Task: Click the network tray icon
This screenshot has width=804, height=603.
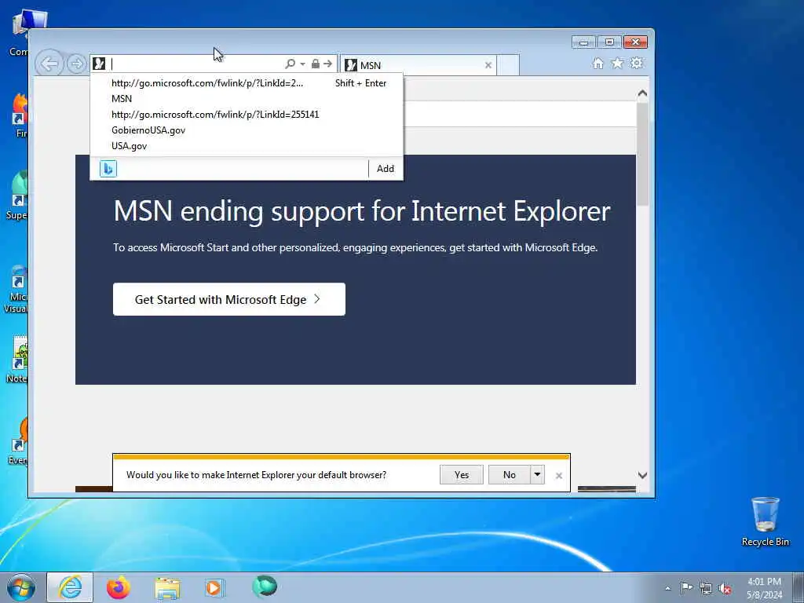Action: pos(706,588)
